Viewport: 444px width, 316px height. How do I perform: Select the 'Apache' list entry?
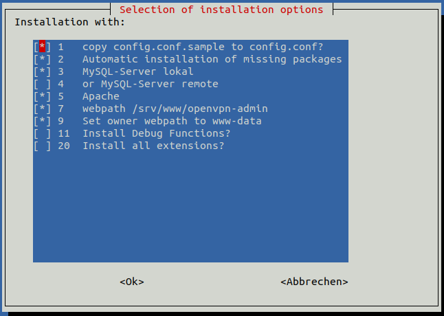click(x=101, y=96)
